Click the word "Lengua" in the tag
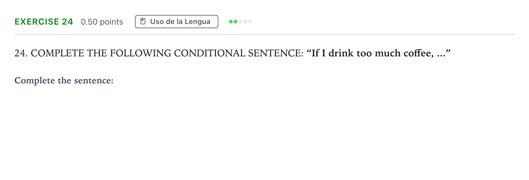Viewport: 529px width, 180px height. coord(197,22)
